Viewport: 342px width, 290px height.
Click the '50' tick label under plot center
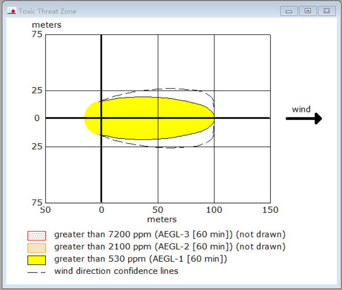[158, 210]
